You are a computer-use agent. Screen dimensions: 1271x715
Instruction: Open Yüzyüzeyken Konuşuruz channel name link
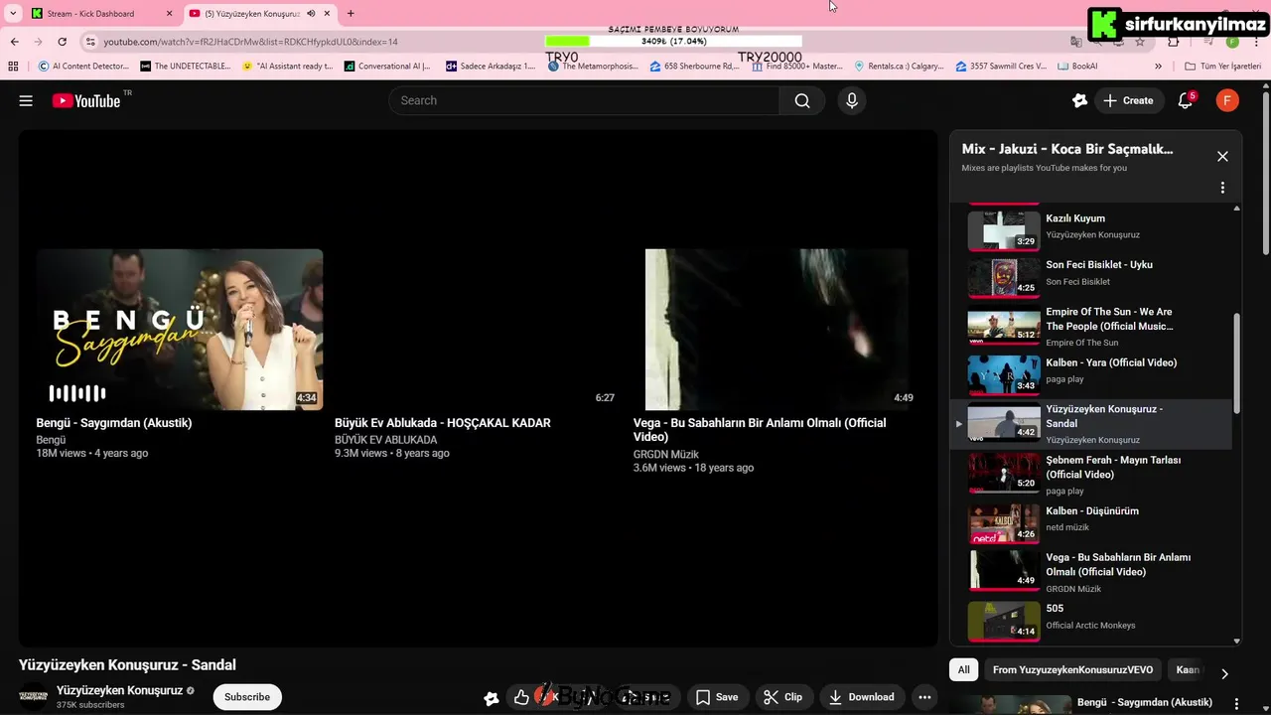[x=119, y=690]
